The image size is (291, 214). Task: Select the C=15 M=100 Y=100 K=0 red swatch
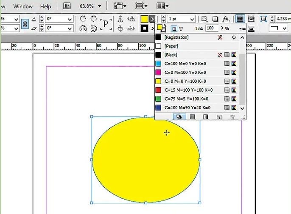(197, 90)
